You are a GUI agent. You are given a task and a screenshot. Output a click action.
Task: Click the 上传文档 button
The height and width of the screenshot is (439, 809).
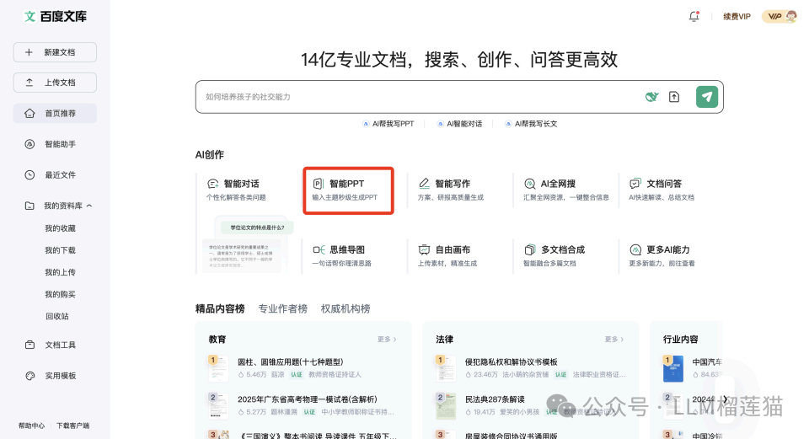click(55, 83)
